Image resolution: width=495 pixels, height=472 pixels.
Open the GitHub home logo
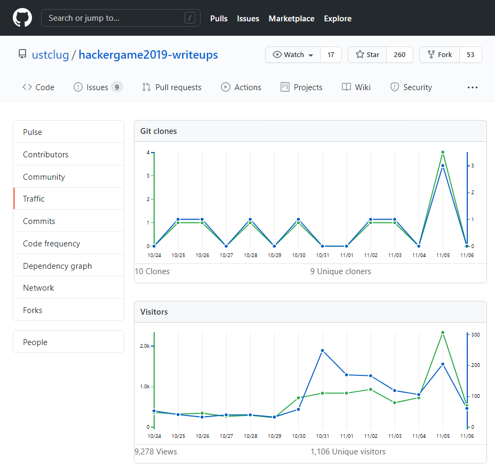pyautogui.click(x=22, y=18)
